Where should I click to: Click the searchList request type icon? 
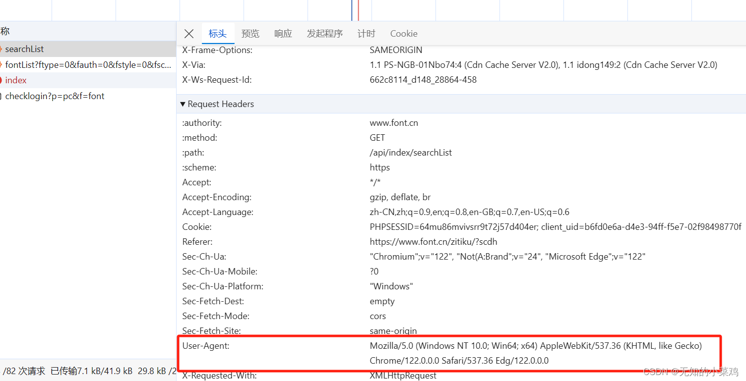[1, 49]
